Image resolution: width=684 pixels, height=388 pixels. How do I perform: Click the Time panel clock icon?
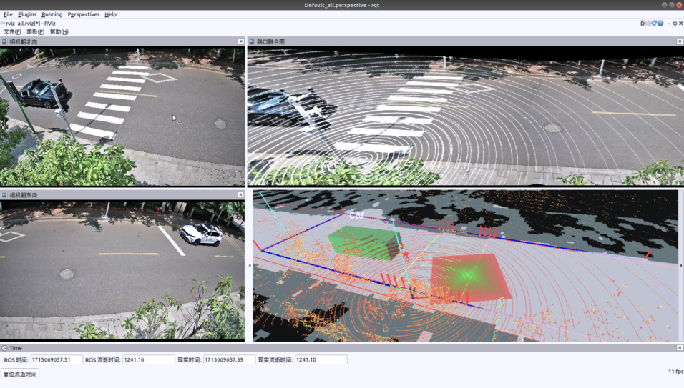(x=4, y=348)
